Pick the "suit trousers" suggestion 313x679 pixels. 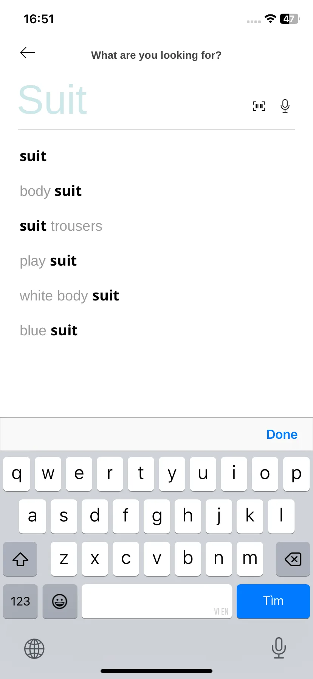pyautogui.click(x=61, y=226)
